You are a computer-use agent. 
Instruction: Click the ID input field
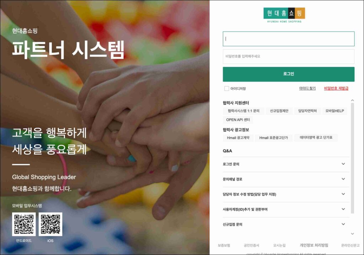pyautogui.click(x=289, y=39)
